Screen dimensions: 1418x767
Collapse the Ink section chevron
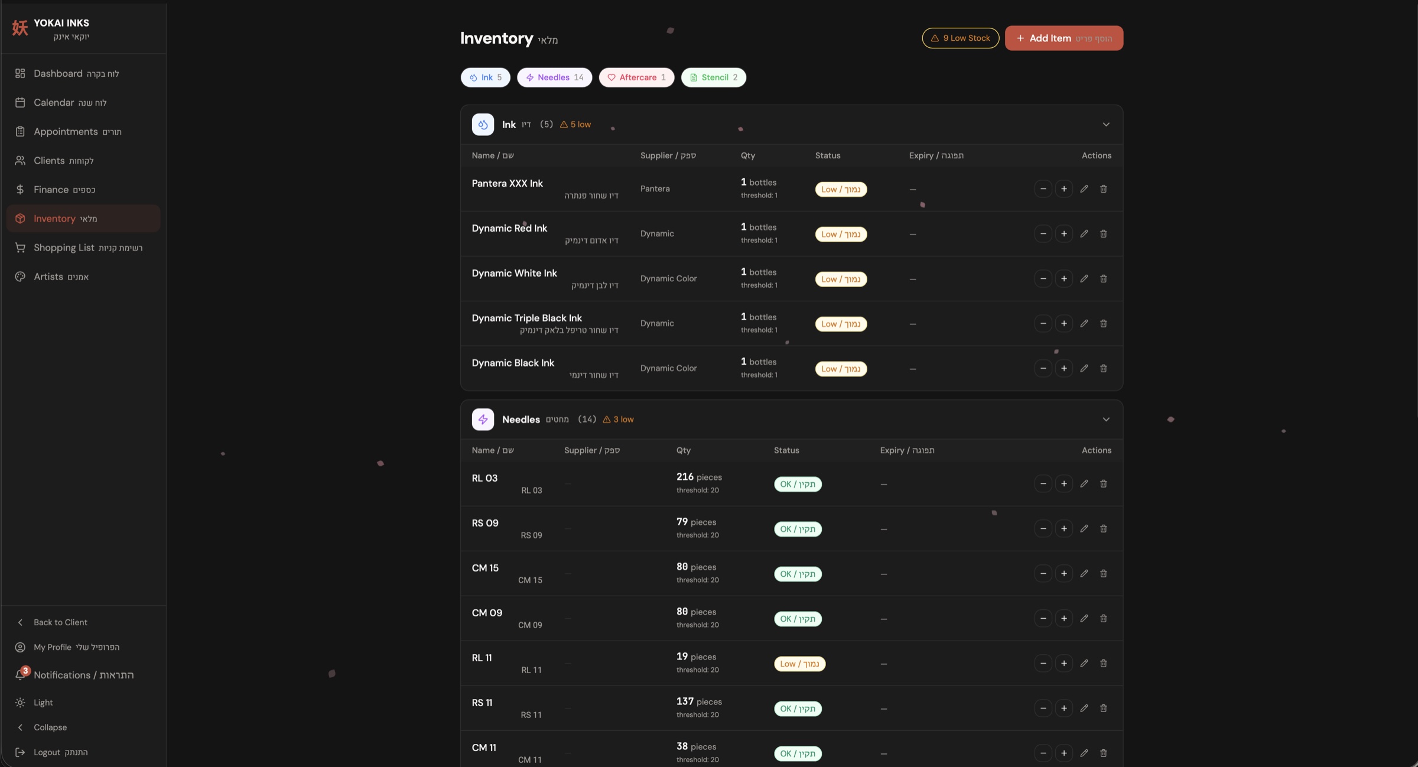point(1105,125)
